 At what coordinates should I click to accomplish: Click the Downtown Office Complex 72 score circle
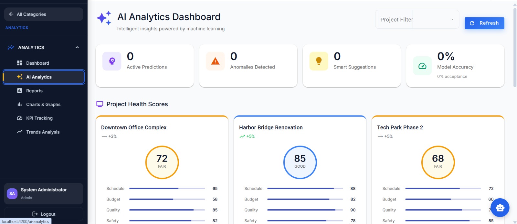(x=162, y=163)
